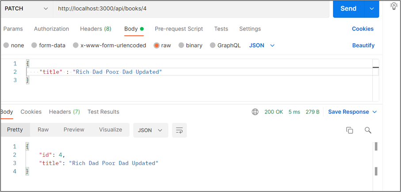Viewport: 401px width, 192px height.
Task: Click the globe network icon
Action: (255, 112)
